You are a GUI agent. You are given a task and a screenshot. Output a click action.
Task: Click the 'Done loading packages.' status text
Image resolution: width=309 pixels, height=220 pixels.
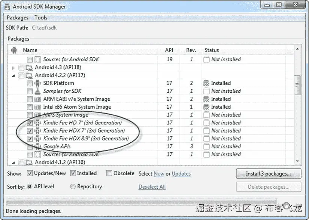point(33,211)
